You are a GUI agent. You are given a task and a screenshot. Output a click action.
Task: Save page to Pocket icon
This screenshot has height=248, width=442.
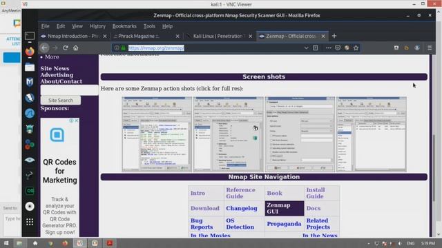338,48
